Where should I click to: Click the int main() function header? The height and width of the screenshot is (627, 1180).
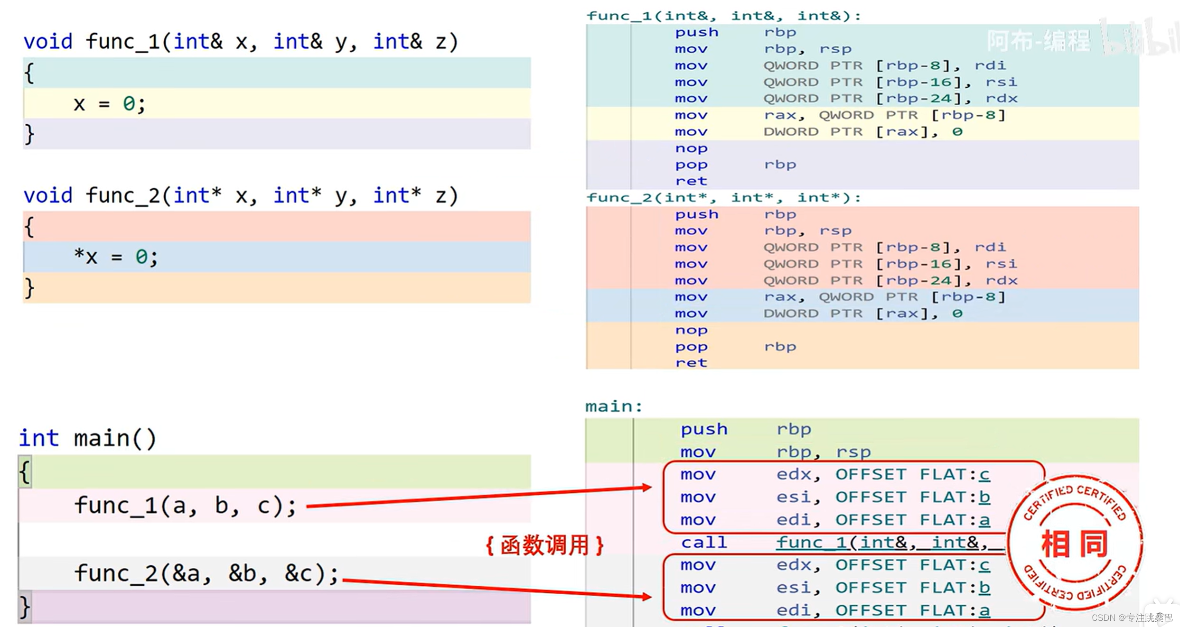87,438
